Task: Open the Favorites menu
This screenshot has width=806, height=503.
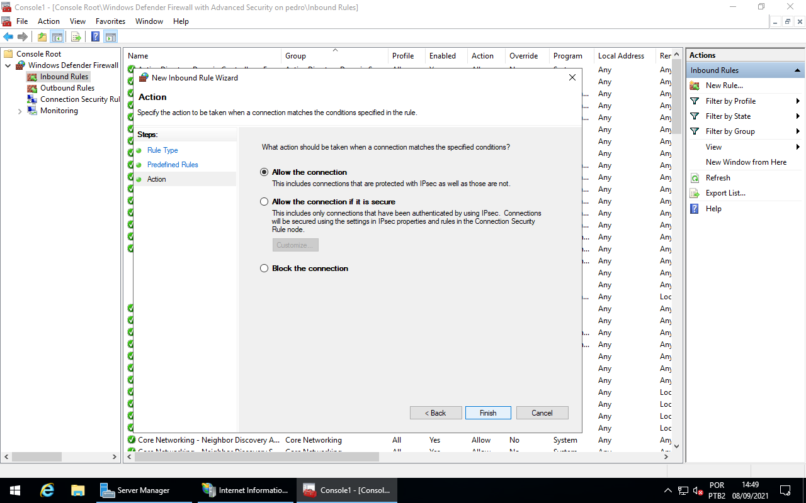Action: tap(110, 21)
